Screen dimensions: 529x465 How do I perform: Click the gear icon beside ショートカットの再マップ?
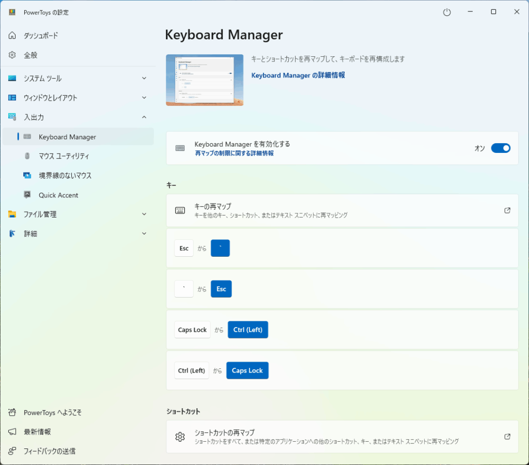(x=180, y=437)
